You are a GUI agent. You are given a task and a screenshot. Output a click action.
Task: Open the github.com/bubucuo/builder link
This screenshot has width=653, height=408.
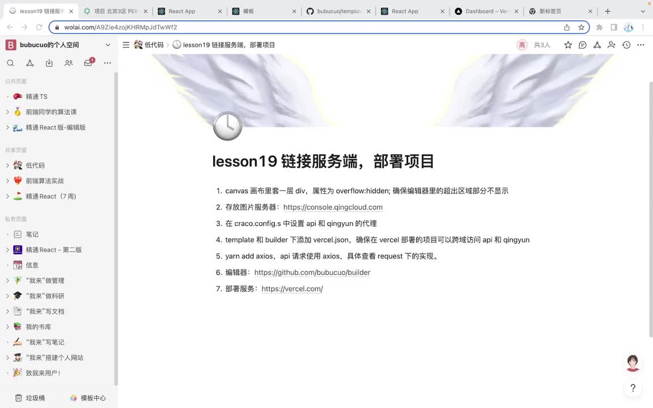pos(312,272)
